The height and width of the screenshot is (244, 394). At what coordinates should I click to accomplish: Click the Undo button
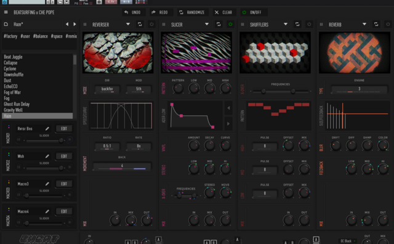click(133, 12)
